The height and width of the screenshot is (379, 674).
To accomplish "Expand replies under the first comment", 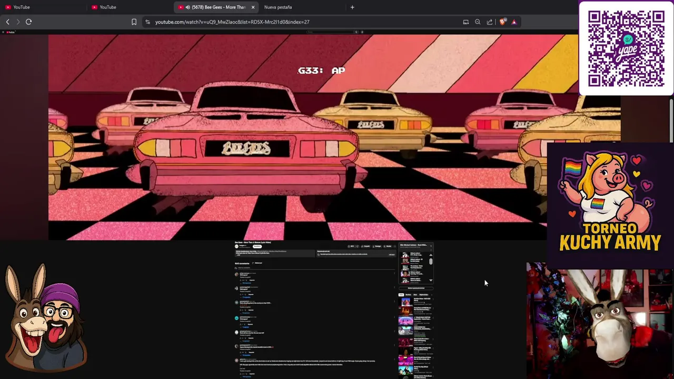I will point(247,283).
